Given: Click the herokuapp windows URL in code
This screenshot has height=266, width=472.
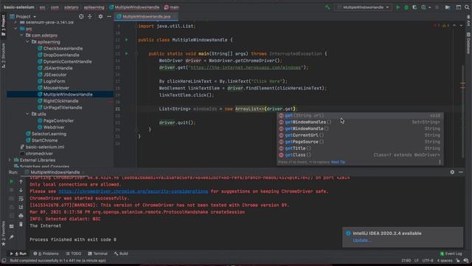Looking at the screenshot, I should click(x=246, y=67).
